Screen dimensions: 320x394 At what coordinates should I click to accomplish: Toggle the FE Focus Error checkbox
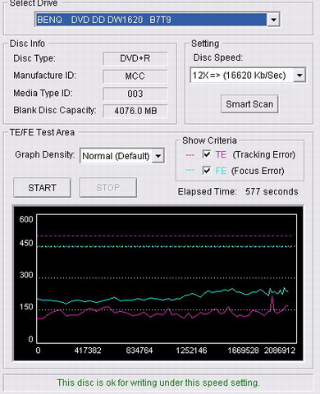coord(207,171)
